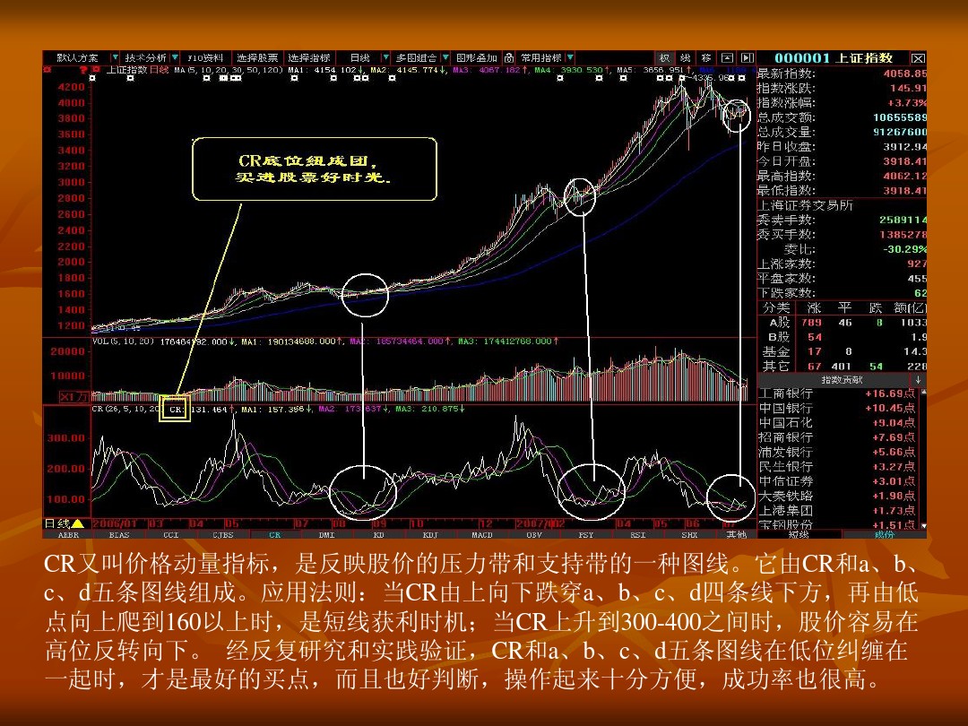Click the B股 category row
The width and height of the screenshot is (968, 726).
(842, 337)
